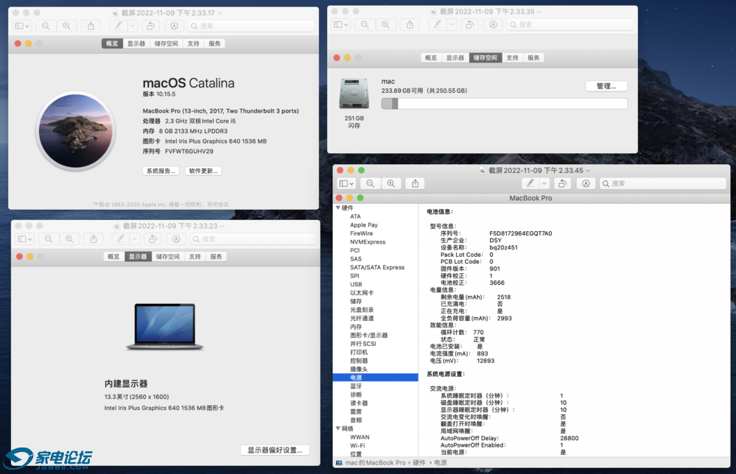Zoom out in the 2.33.35 Preview window
The image size is (736, 474).
click(x=365, y=24)
